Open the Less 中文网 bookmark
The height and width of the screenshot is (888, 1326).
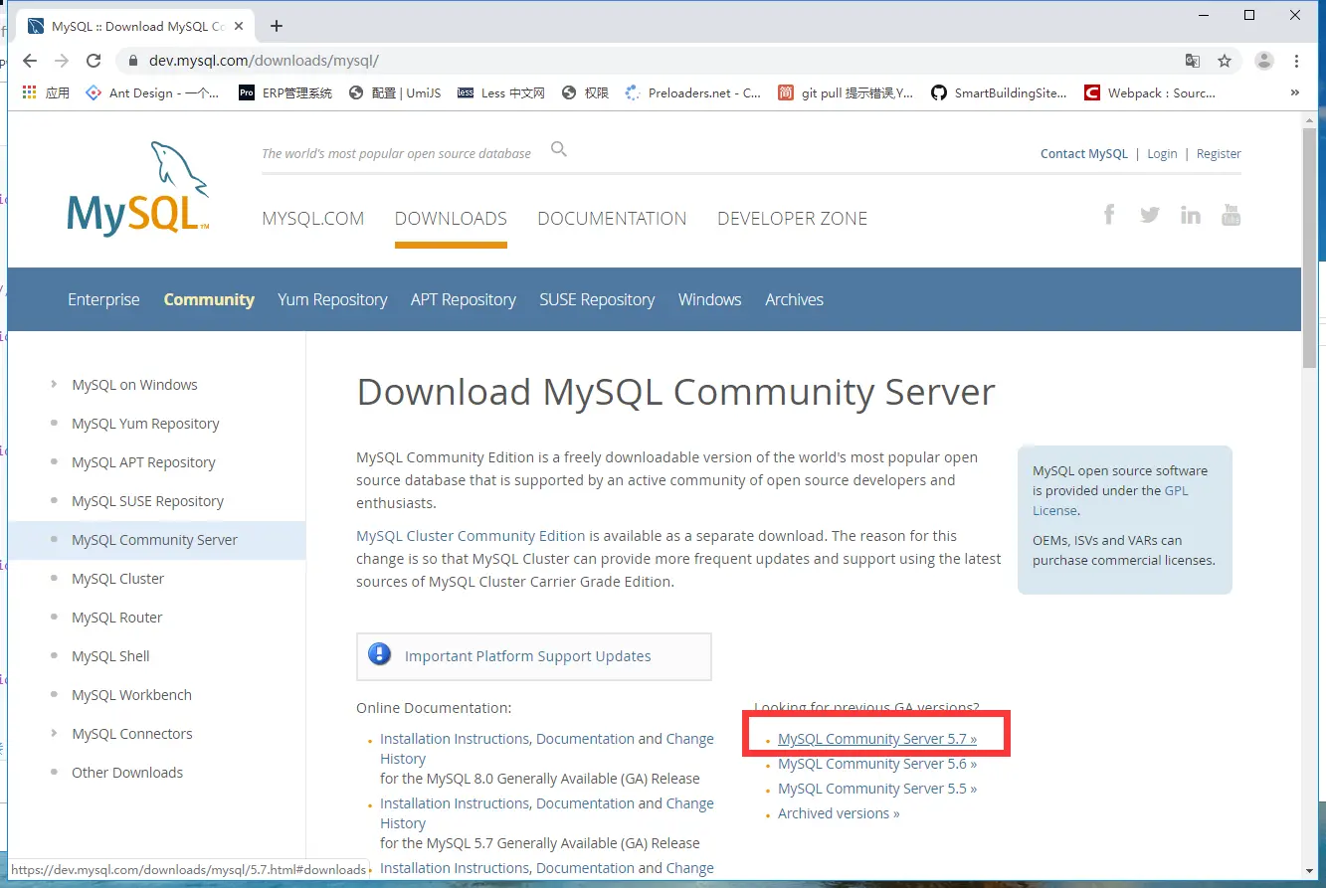pyautogui.click(x=501, y=92)
